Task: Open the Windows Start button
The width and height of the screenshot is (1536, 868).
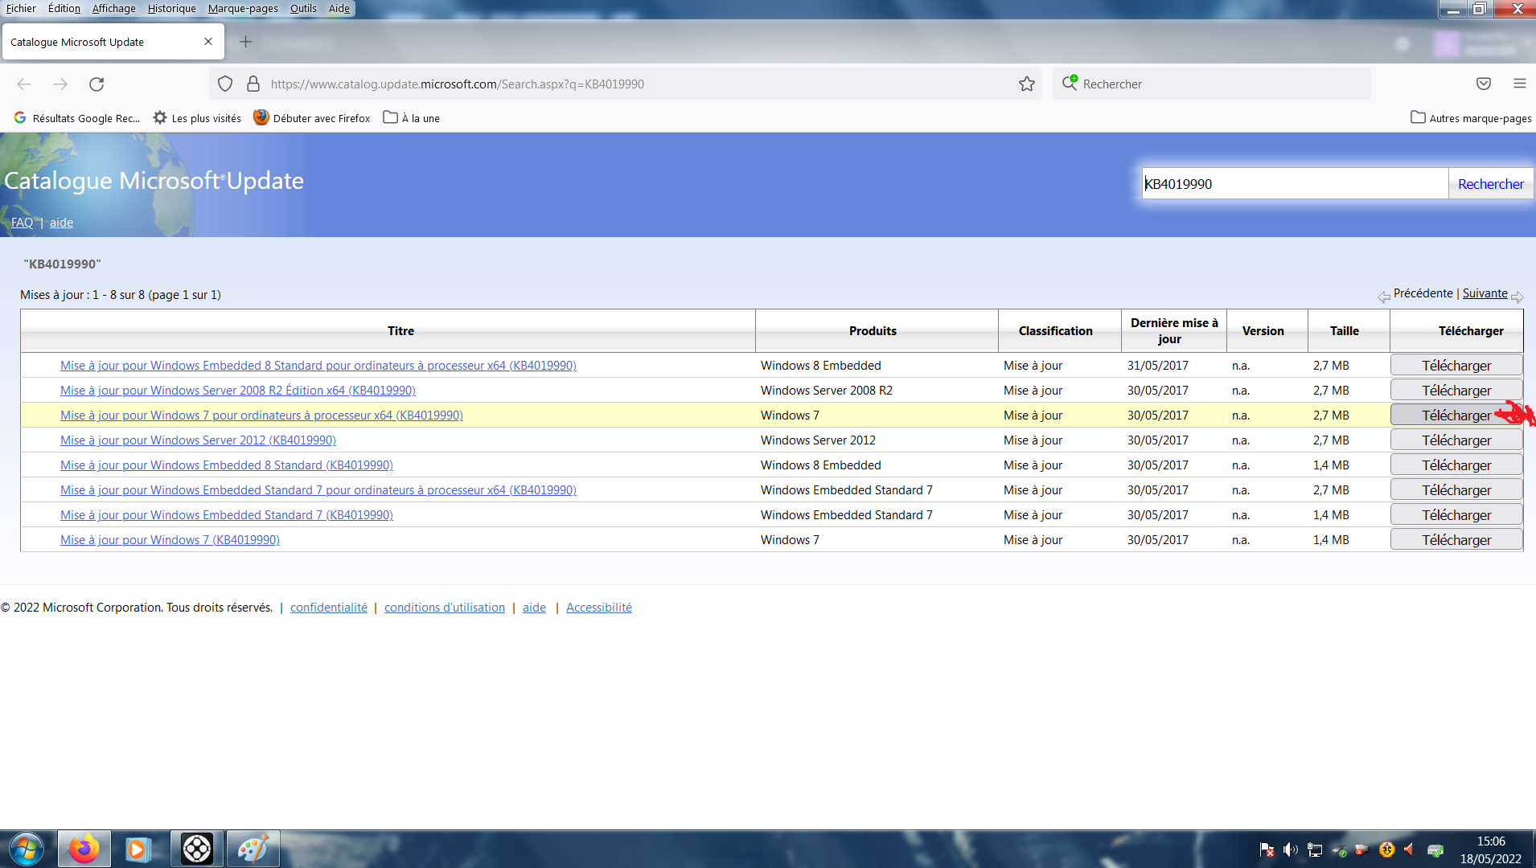Action: coord(26,849)
